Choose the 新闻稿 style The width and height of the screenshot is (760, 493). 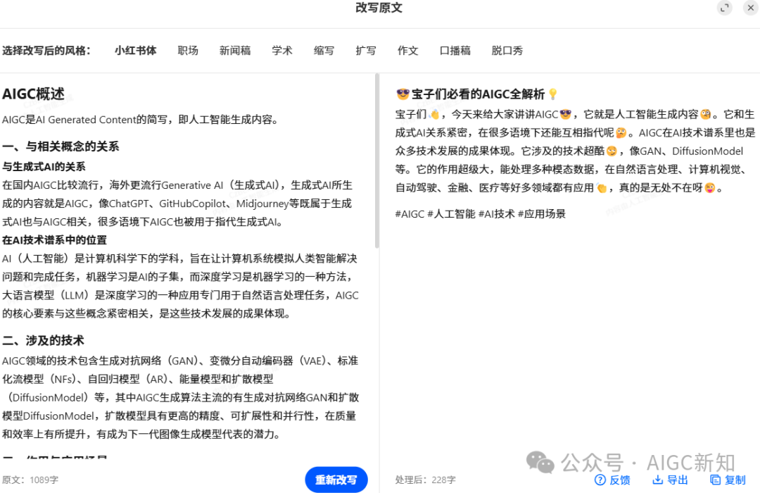(235, 51)
